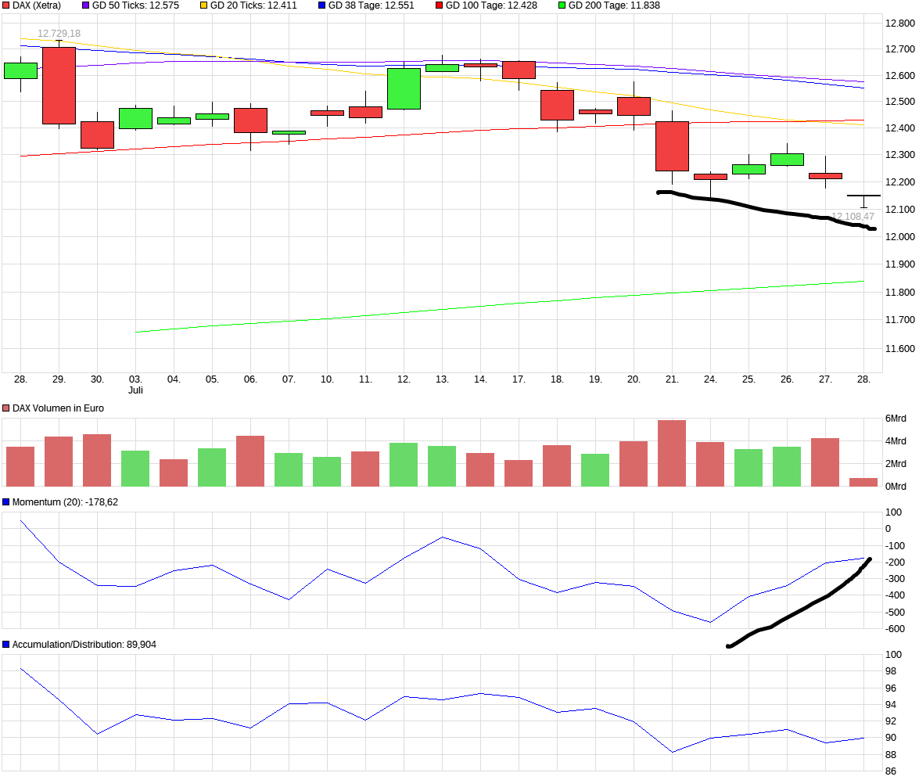This screenshot has height=780, width=919.
Task: Click the green GD 200 Tage legend swatch
Action: point(562,5)
